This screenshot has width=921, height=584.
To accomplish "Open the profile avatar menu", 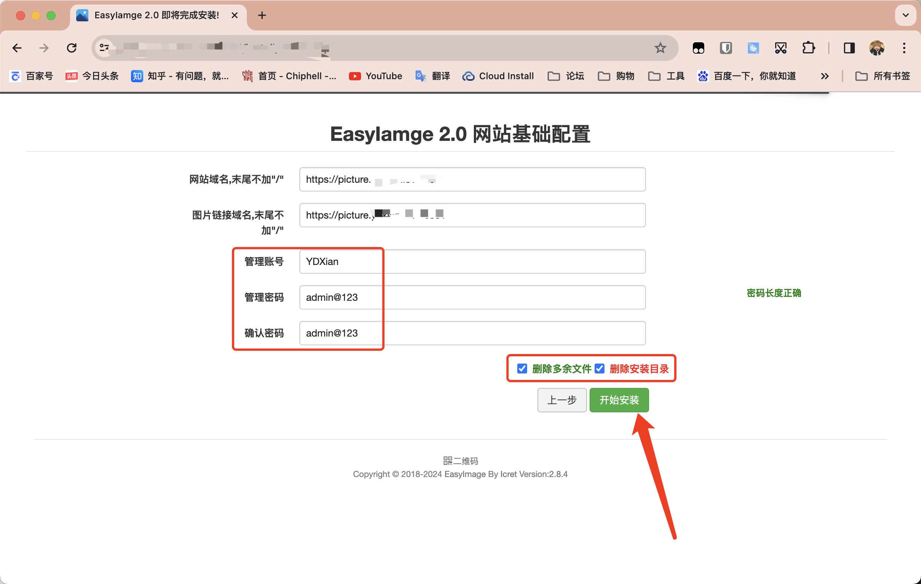I will (x=877, y=48).
